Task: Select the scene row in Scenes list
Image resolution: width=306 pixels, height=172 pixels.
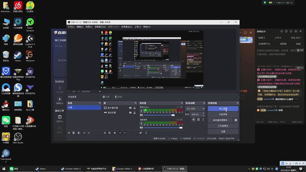Action: [84, 107]
